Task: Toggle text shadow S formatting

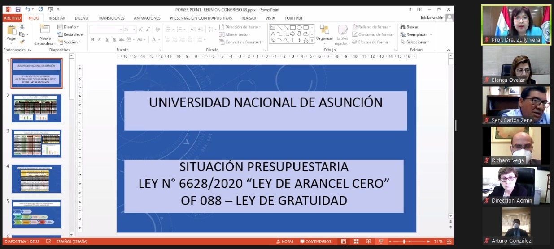Action: tap(115, 39)
